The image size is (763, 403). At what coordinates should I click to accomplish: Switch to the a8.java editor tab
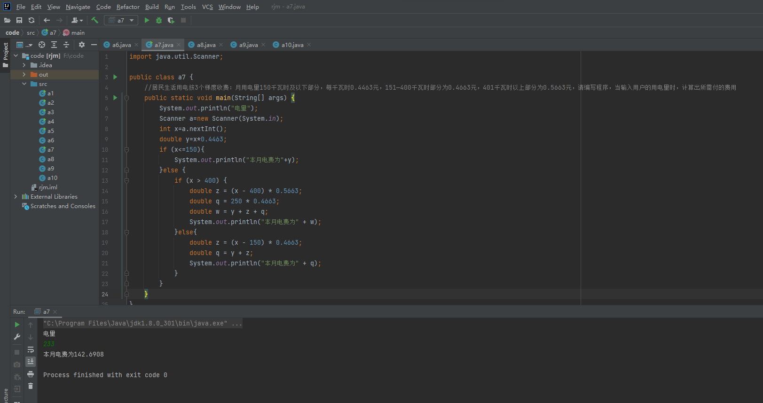click(206, 45)
